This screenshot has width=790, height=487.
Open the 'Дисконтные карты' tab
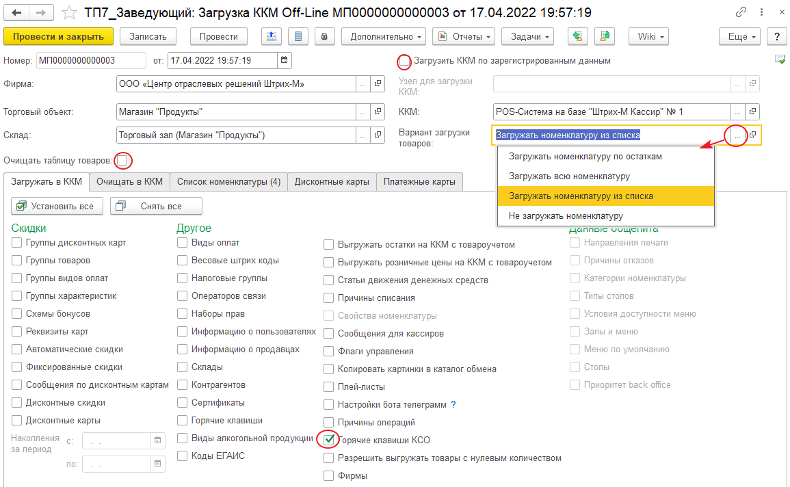pos(331,181)
